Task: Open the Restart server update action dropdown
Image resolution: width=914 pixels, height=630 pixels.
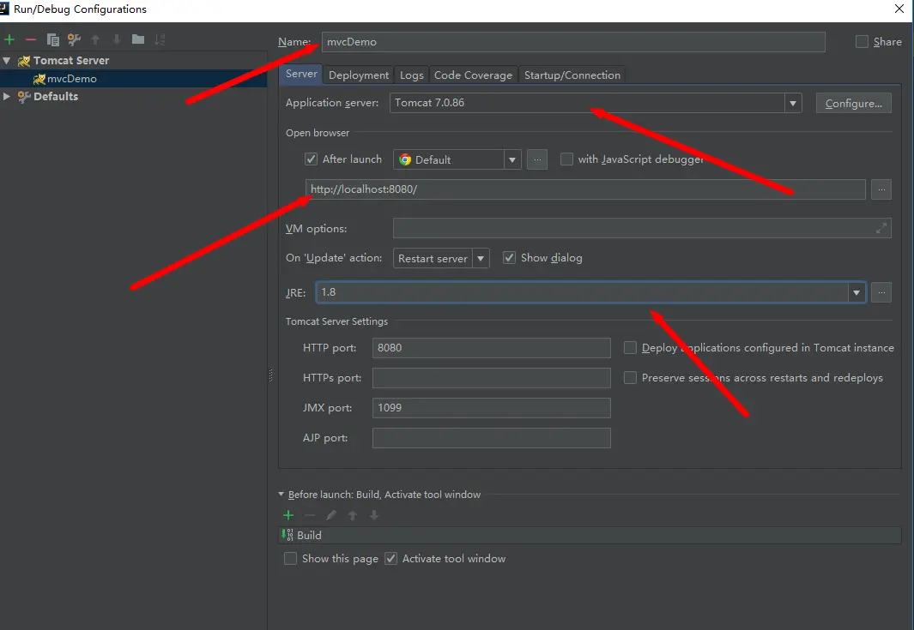Action: tap(481, 259)
